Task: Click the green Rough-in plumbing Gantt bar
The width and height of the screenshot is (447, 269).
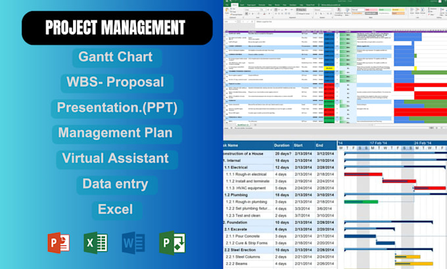Action: click(361, 202)
